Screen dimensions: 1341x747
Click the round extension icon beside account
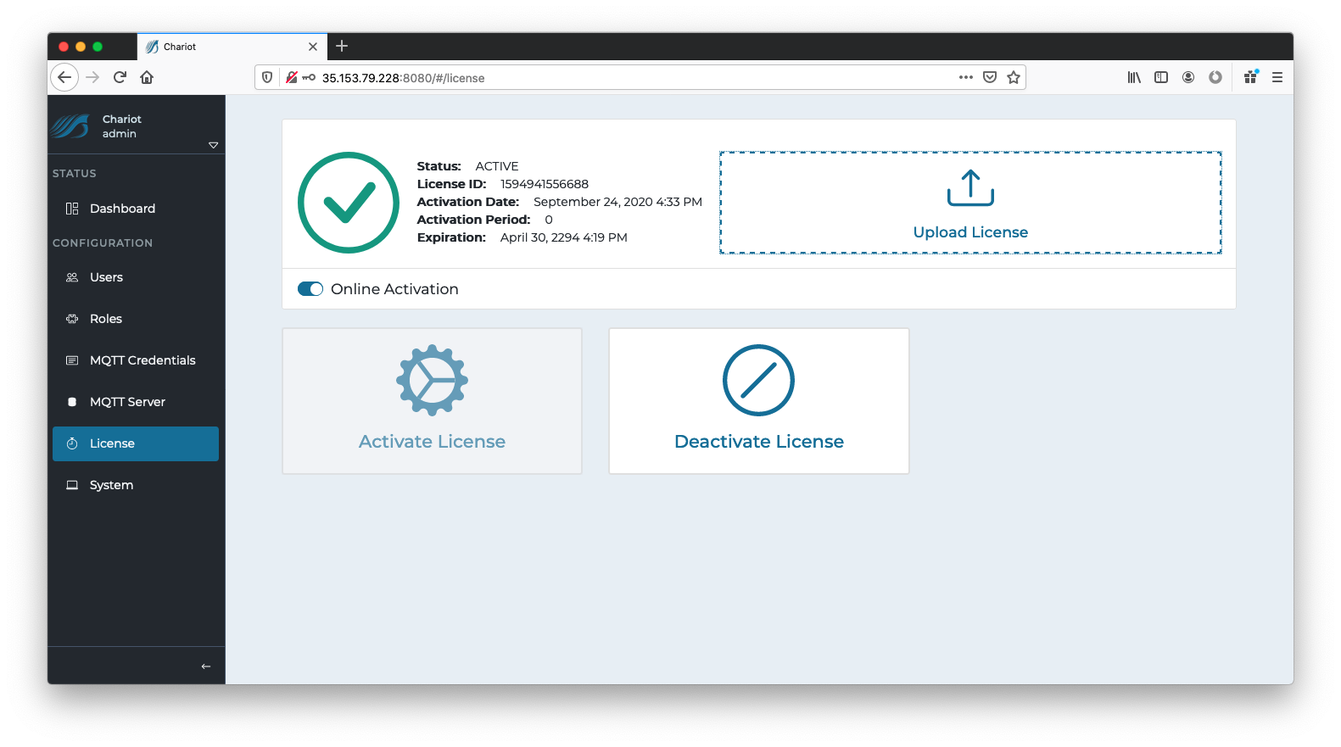pos(1215,77)
